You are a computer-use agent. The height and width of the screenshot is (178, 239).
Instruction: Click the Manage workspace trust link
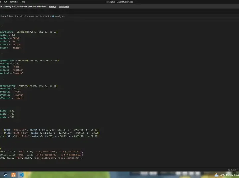(x=52, y=7)
